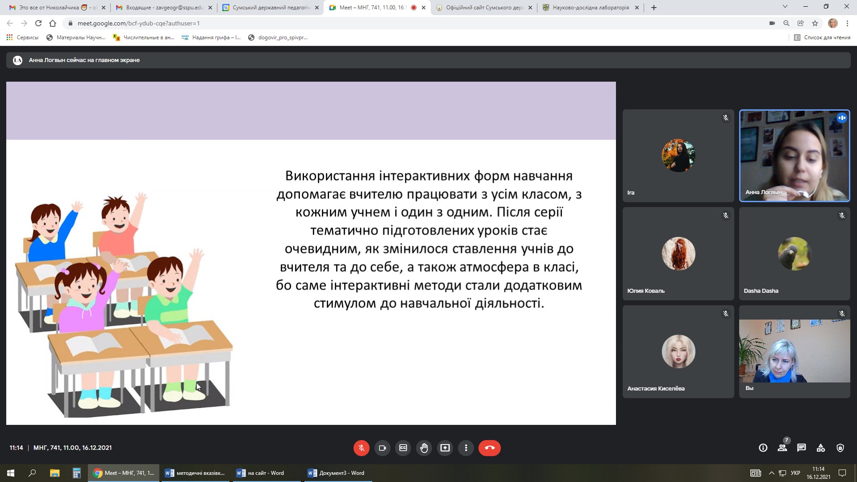This screenshot has height=482, width=857.
Task: Show the participants list panel
Action: [x=782, y=448]
